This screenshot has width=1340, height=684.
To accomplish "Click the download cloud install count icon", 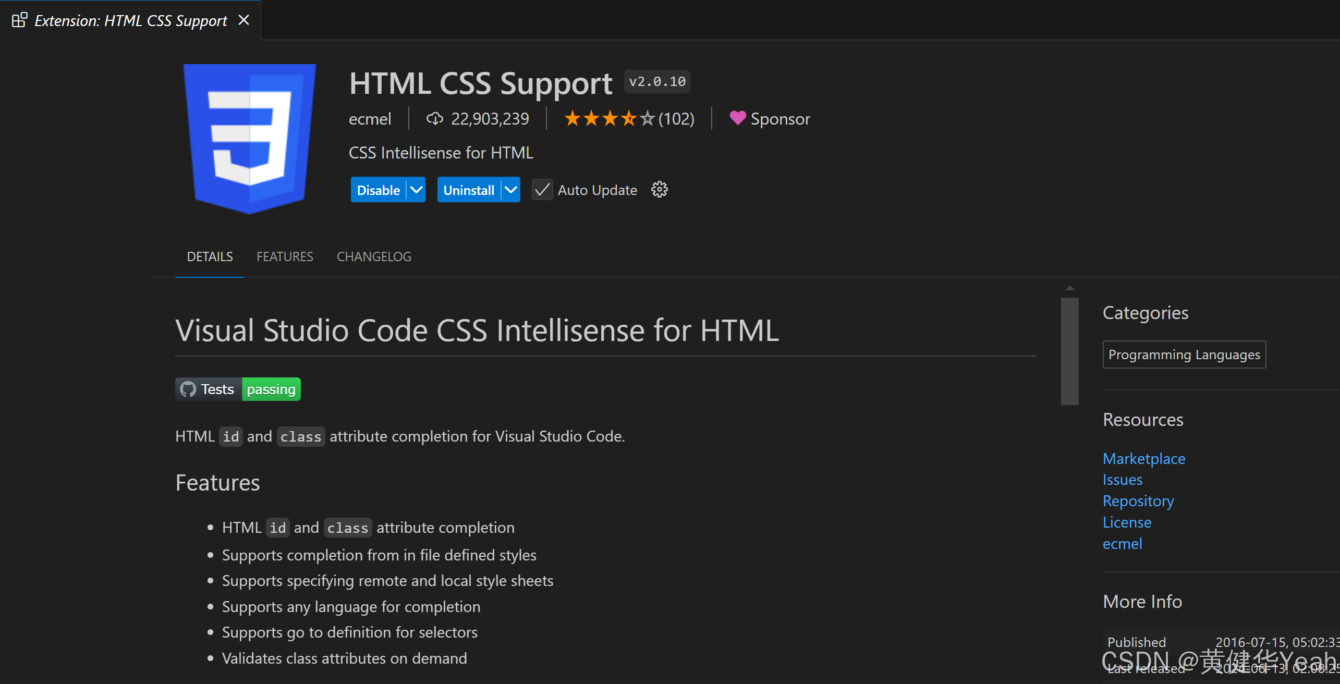I will point(434,119).
